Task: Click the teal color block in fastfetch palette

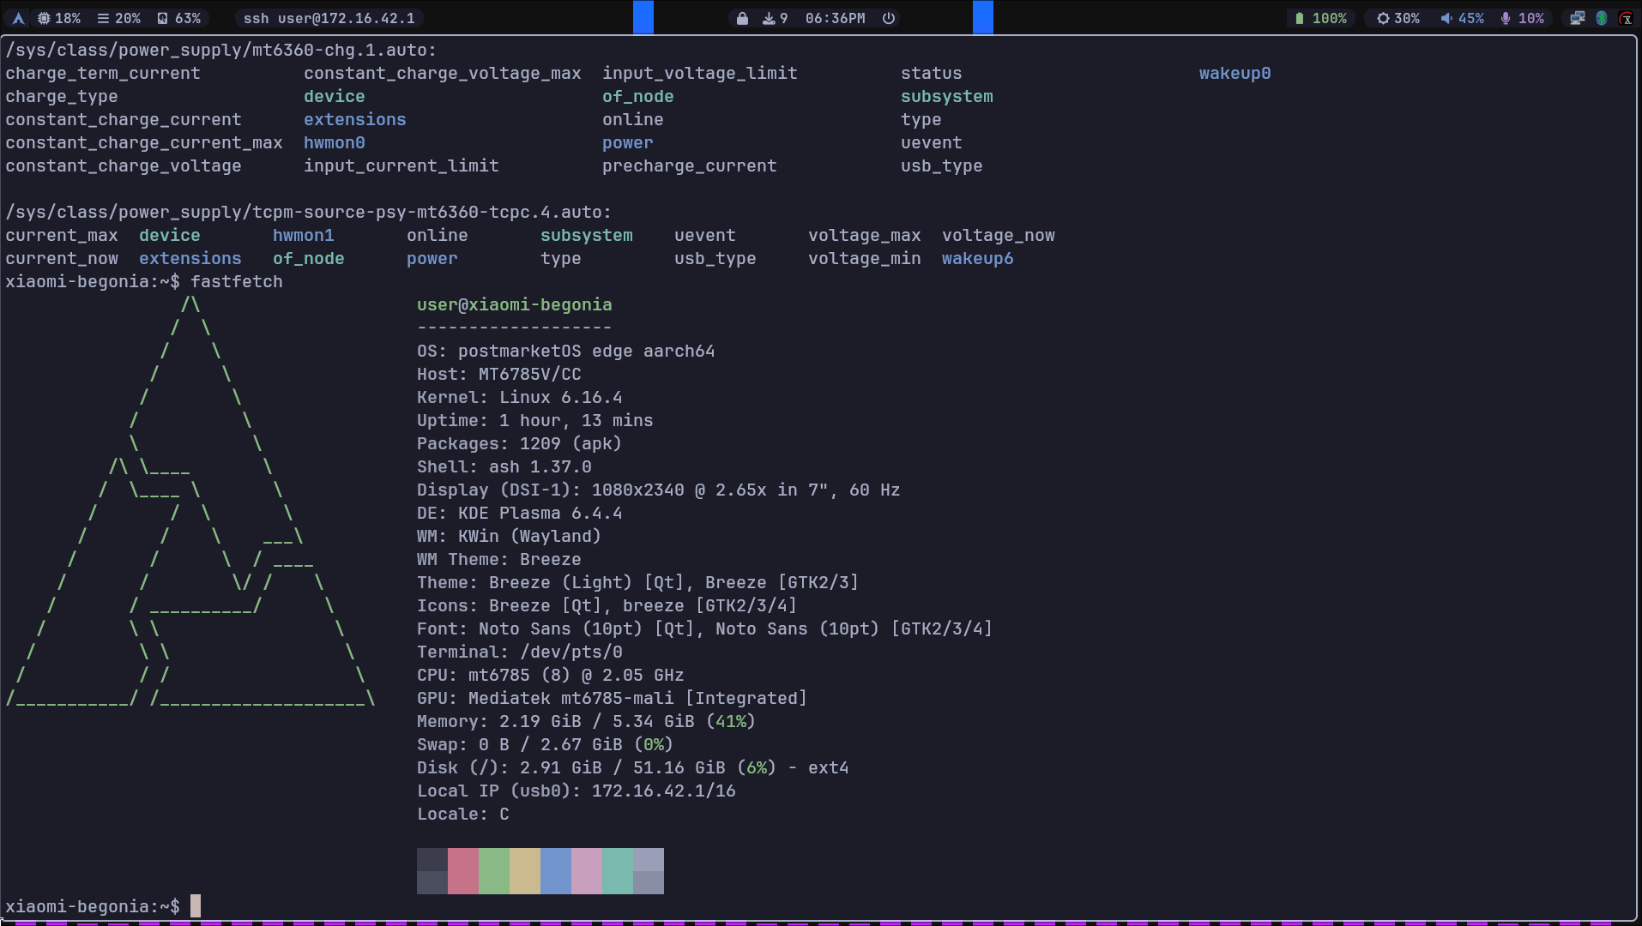Action: pyautogui.click(x=618, y=871)
